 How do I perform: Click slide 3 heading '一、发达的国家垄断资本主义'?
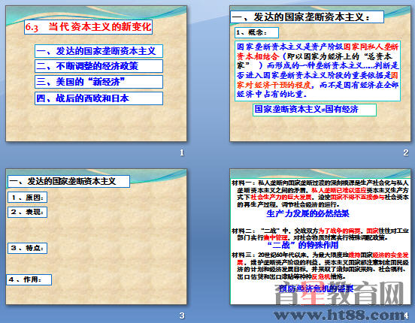[68, 182]
